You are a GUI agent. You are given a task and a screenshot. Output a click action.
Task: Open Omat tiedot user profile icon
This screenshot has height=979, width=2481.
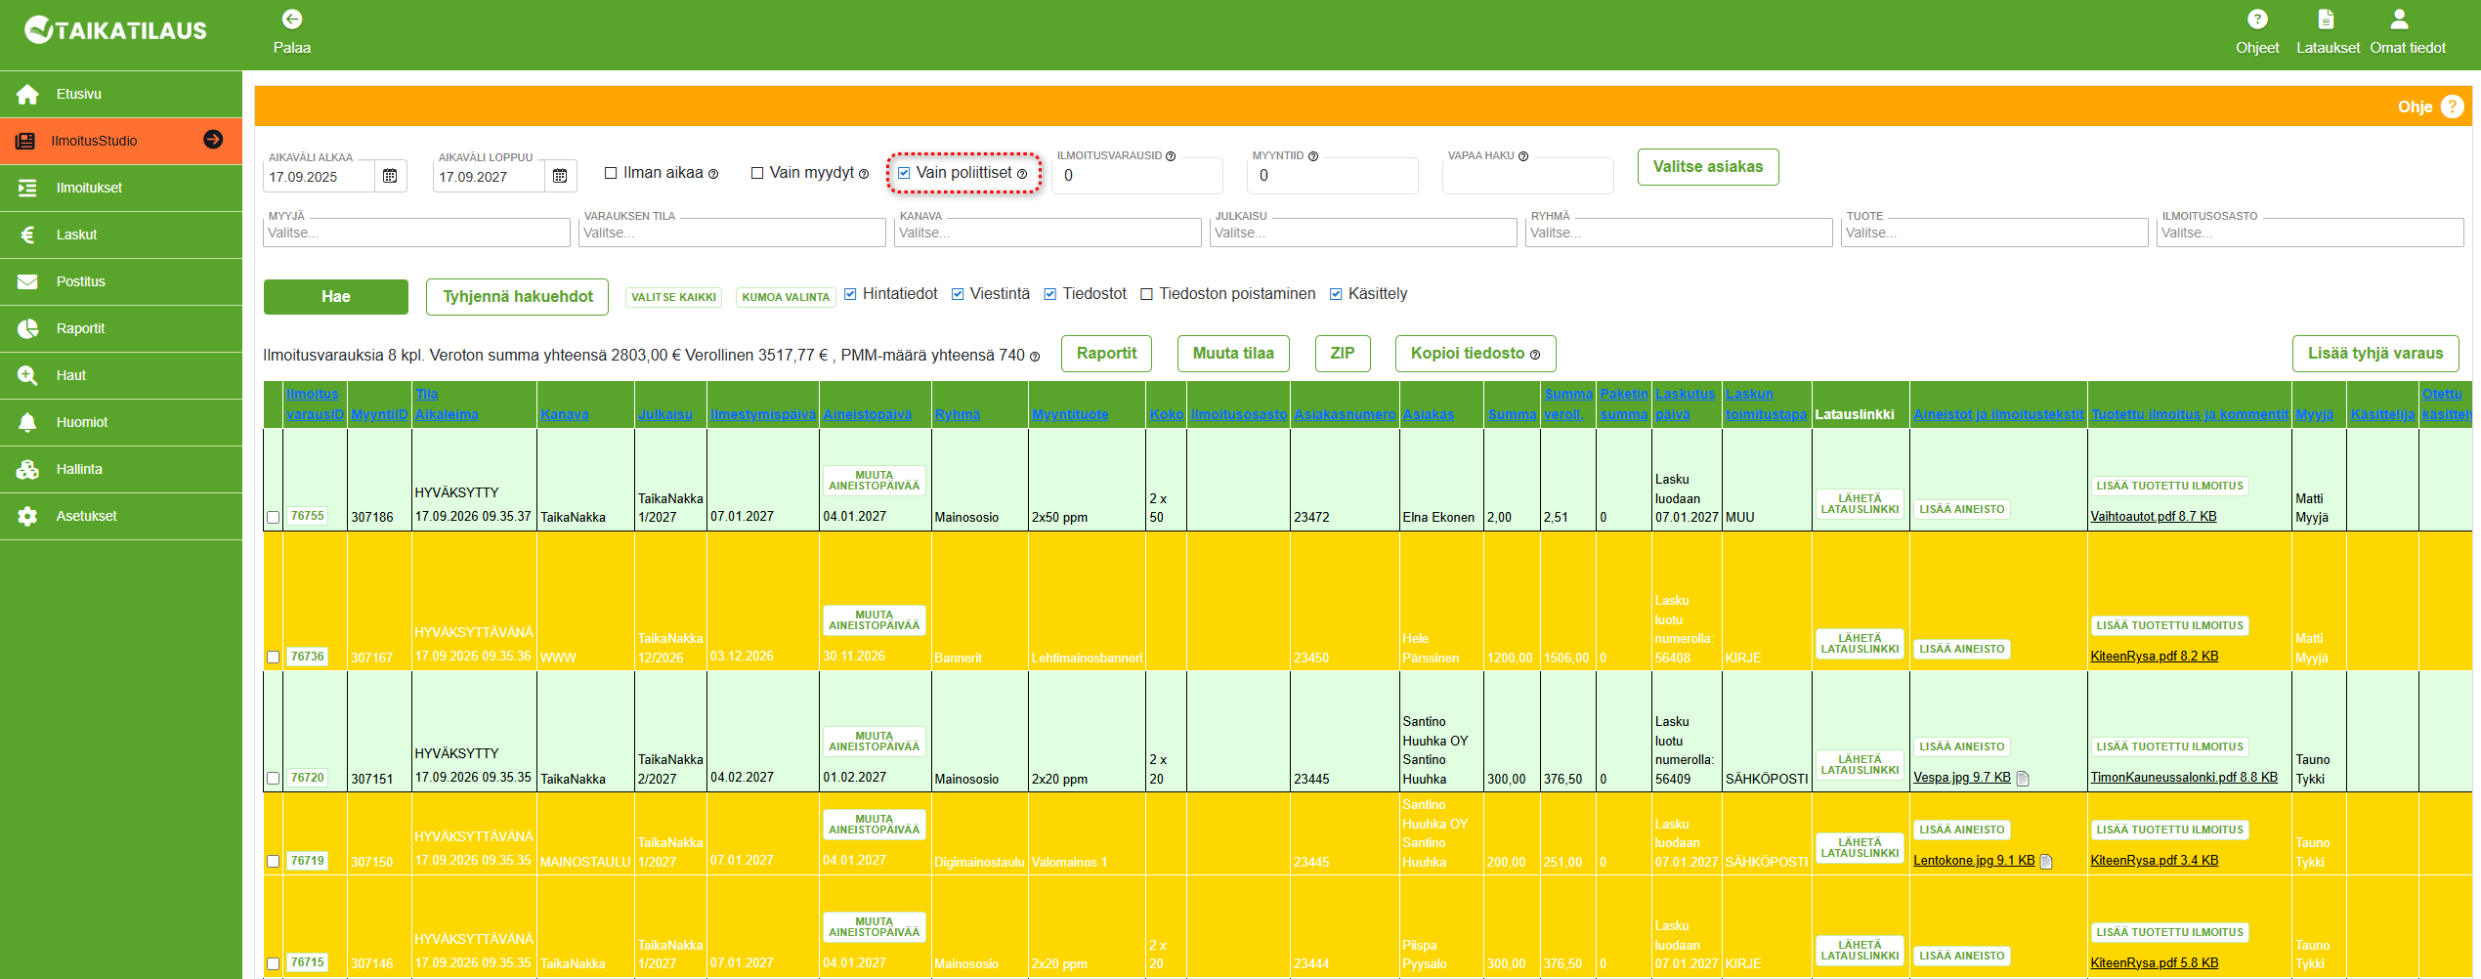tap(2399, 20)
